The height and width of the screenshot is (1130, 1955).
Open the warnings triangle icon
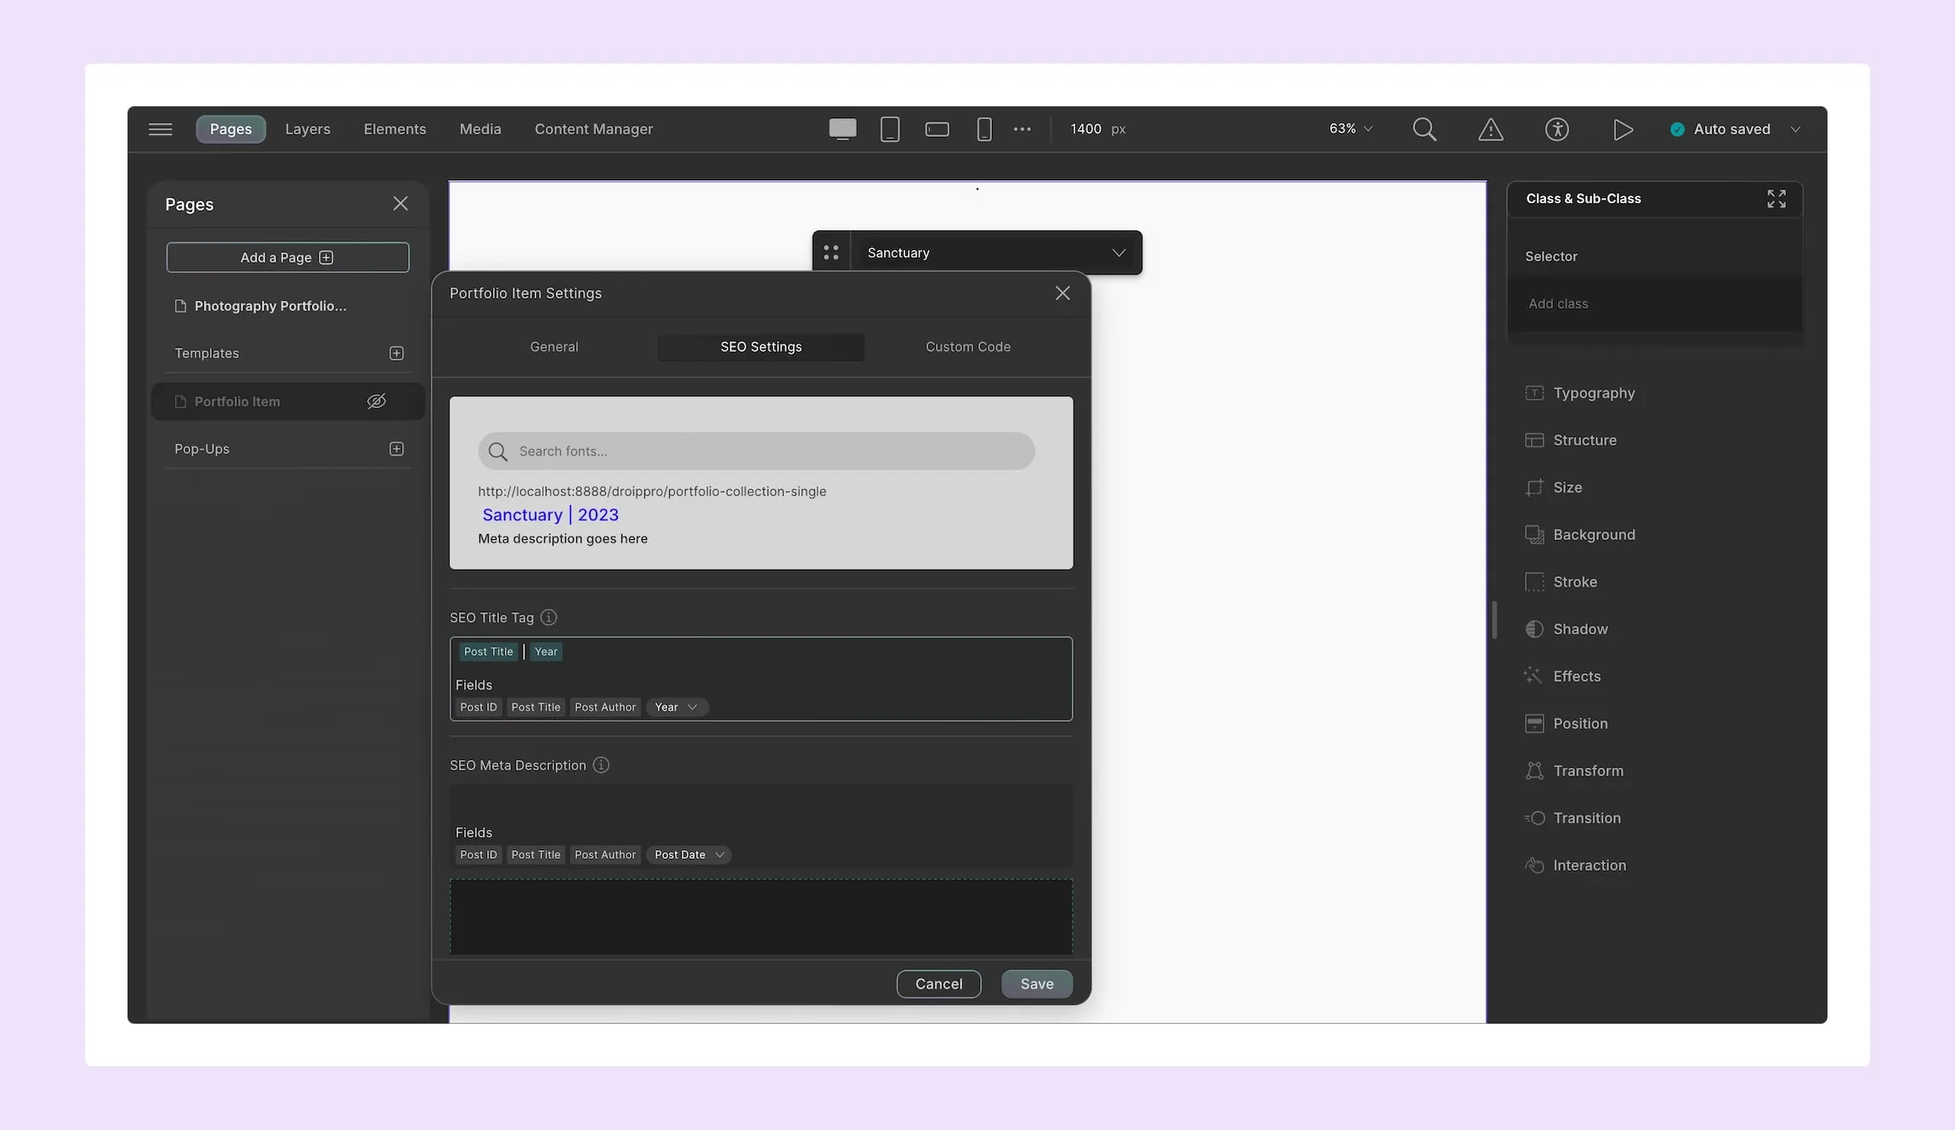click(x=1490, y=129)
